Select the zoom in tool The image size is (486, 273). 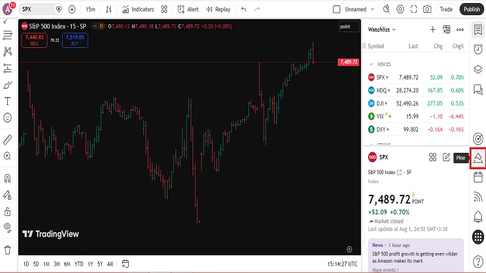[7, 156]
